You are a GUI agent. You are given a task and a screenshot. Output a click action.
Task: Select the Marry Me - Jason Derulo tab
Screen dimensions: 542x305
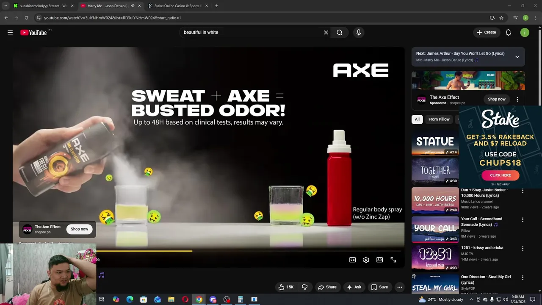pos(108,6)
